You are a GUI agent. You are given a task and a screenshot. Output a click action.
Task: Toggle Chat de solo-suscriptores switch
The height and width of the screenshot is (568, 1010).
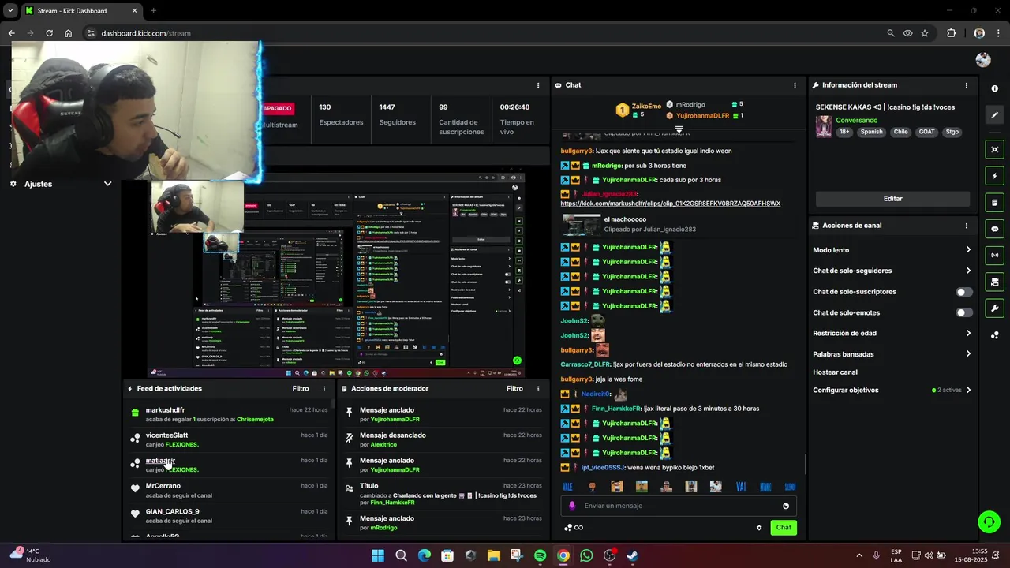(x=964, y=292)
